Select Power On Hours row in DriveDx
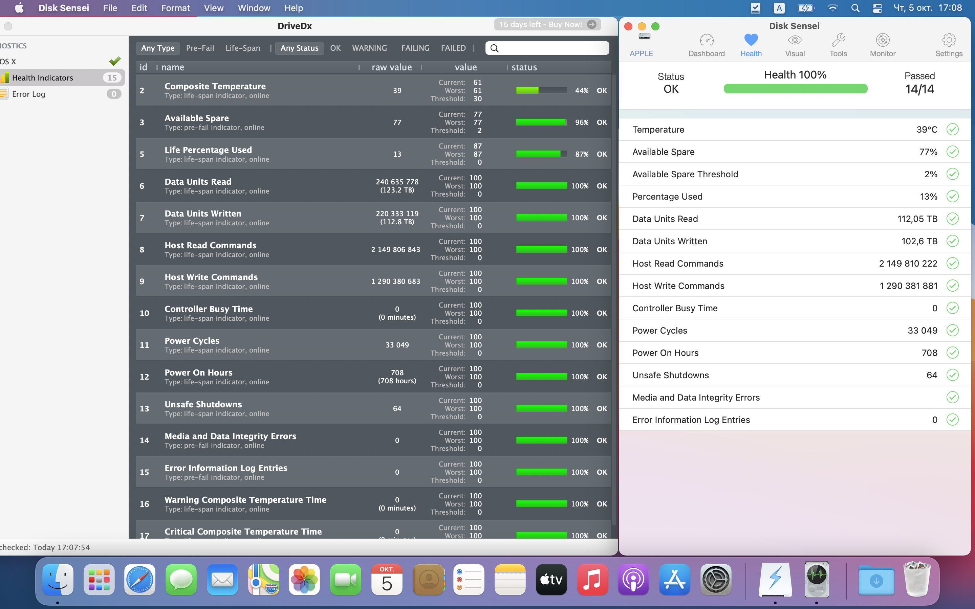 (x=373, y=377)
